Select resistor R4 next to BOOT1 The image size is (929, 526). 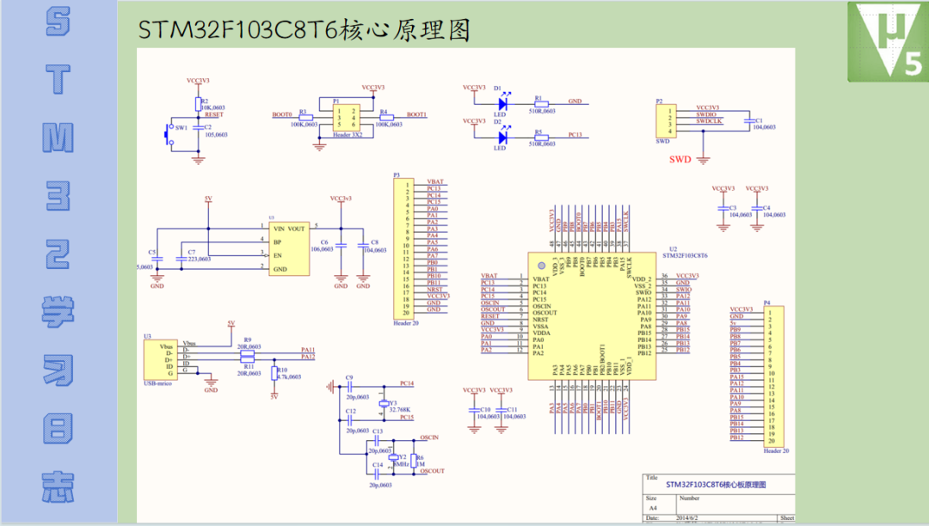coord(386,118)
